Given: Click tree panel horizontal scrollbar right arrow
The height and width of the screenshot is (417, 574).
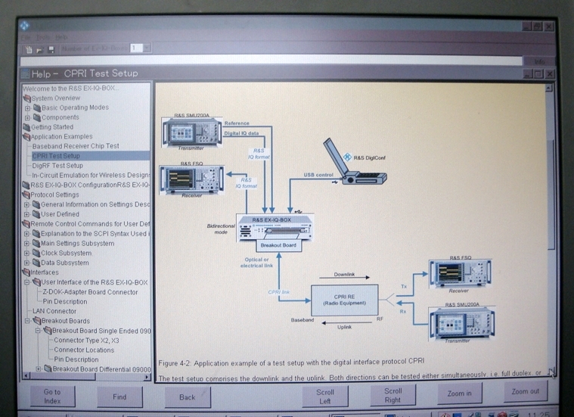Looking at the screenshot, I should tap(147, 376).
